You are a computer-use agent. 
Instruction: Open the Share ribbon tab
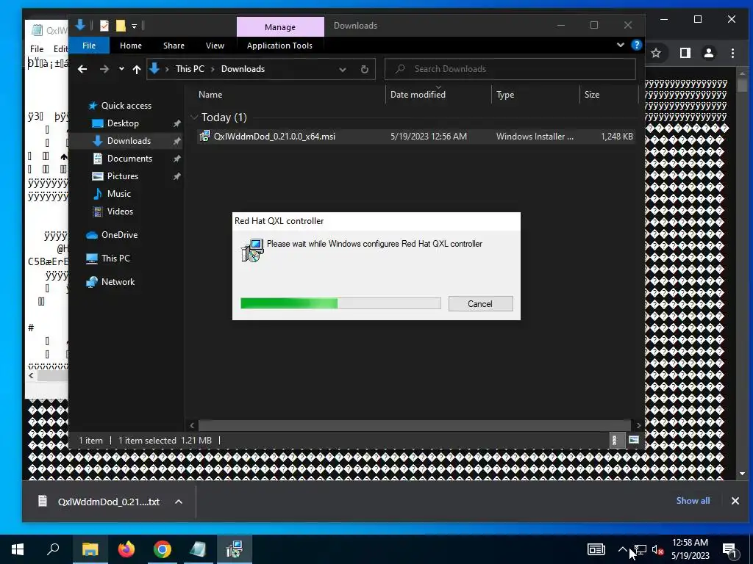click(174, 46)
